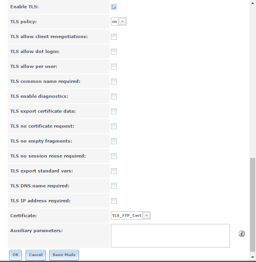Enable TLS allow per user
The height and width of the screenshot is (262, 256).
point(114,66)
